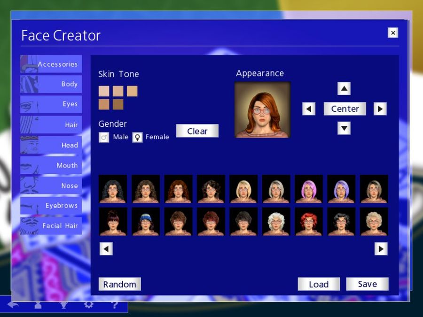Open the Body category
The height and width of the screenshot is (317, 423).
click(51, 84)
